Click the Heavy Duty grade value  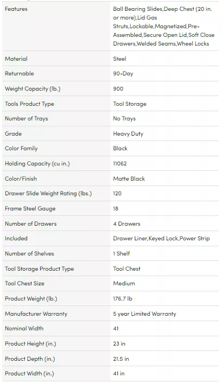point(128,134)
